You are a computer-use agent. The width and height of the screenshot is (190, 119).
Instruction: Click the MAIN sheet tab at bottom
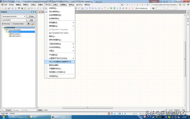[x=46, y=110]
